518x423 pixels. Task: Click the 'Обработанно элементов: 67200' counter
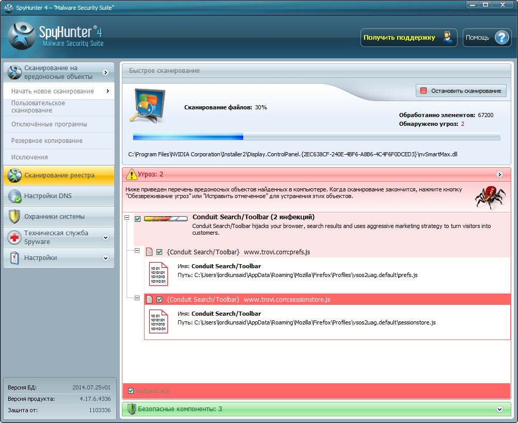point(446,115)
